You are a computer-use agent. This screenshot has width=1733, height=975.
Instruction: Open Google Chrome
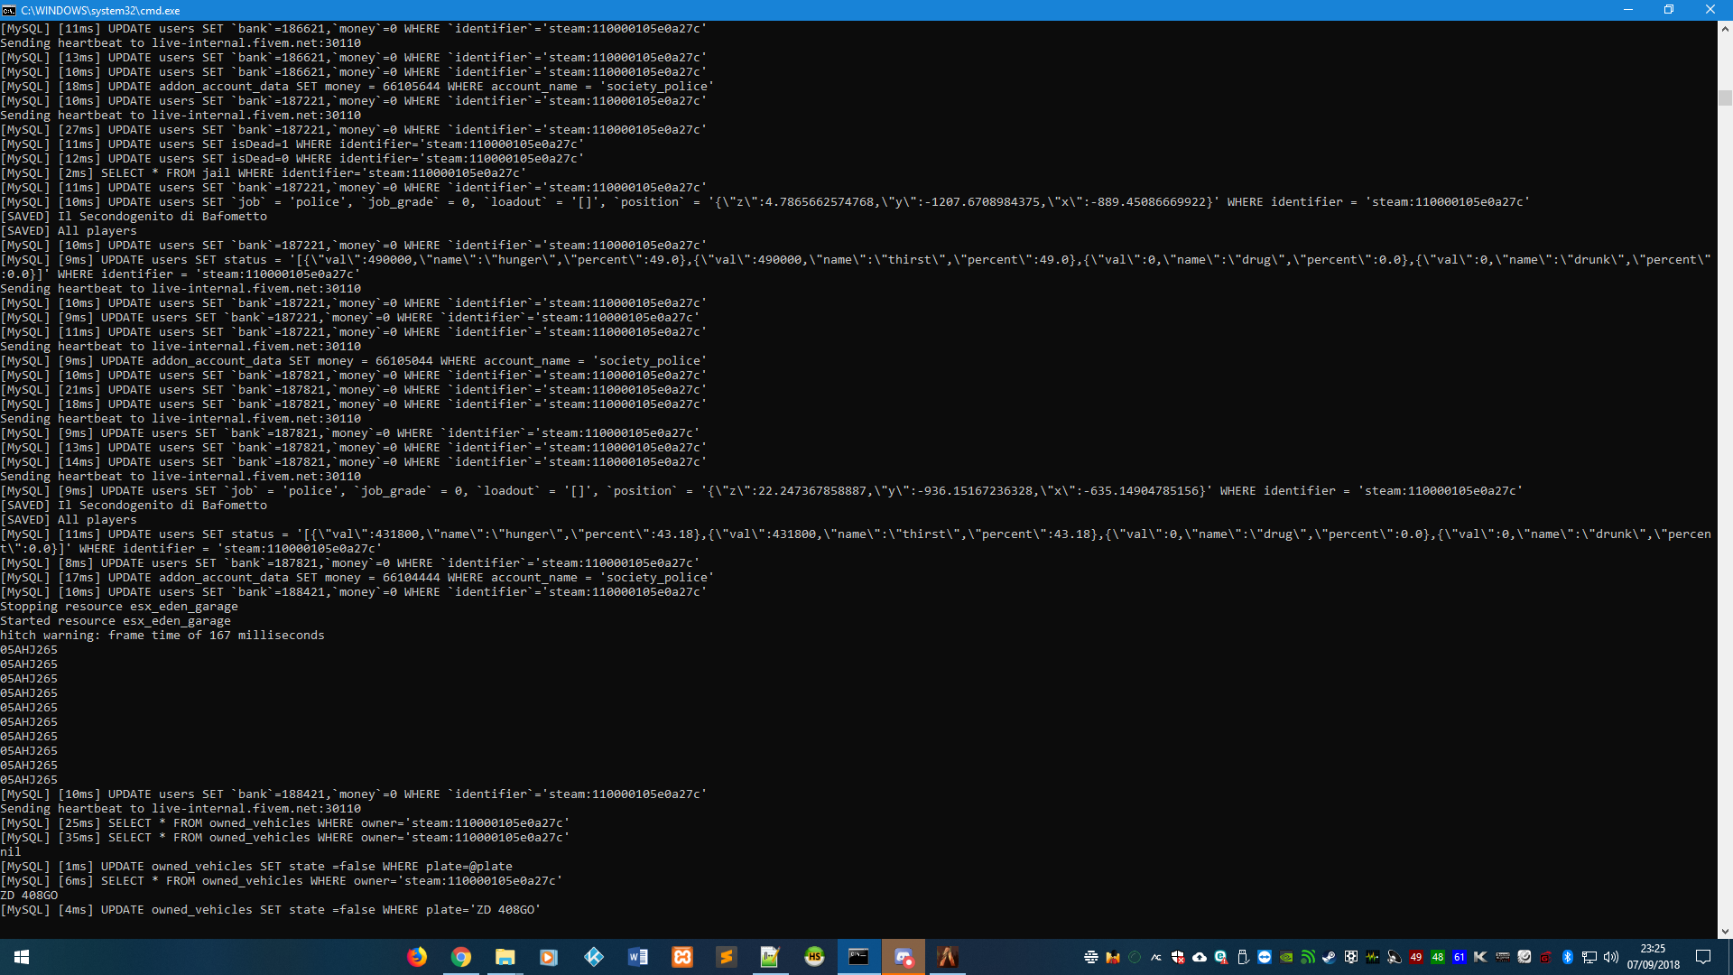click(462, 957)
